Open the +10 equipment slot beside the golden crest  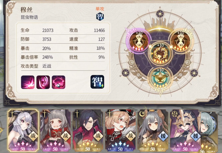[x=181, y=40]
